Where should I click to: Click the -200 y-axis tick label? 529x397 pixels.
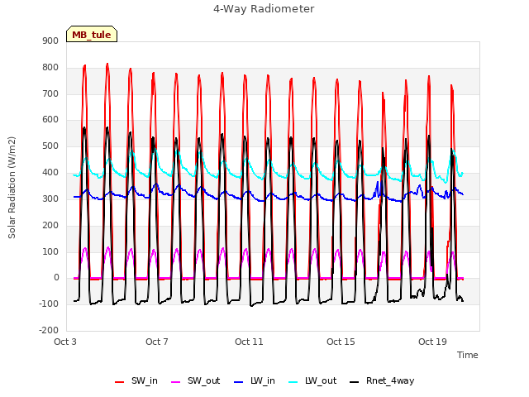(49, 331)
